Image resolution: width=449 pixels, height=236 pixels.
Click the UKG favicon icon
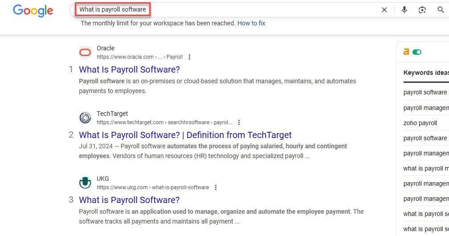[85, 183]
